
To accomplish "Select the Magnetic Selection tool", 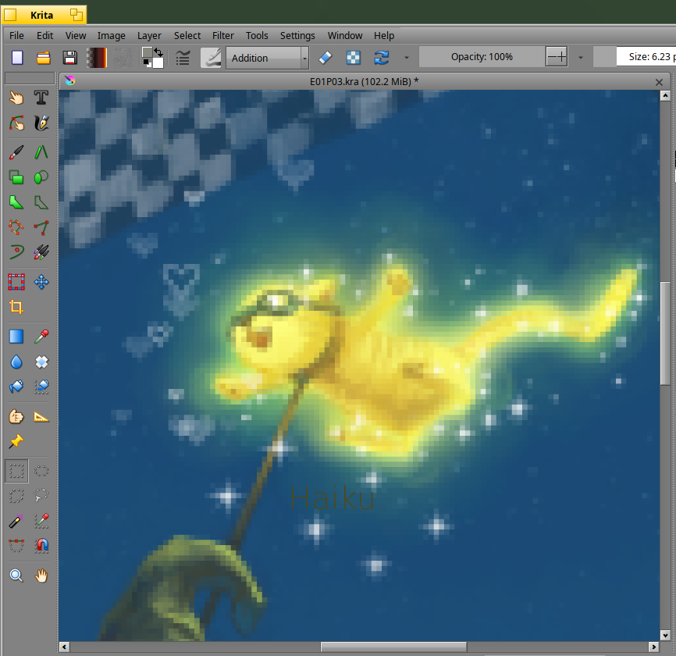I will click(x=41, y=546).
